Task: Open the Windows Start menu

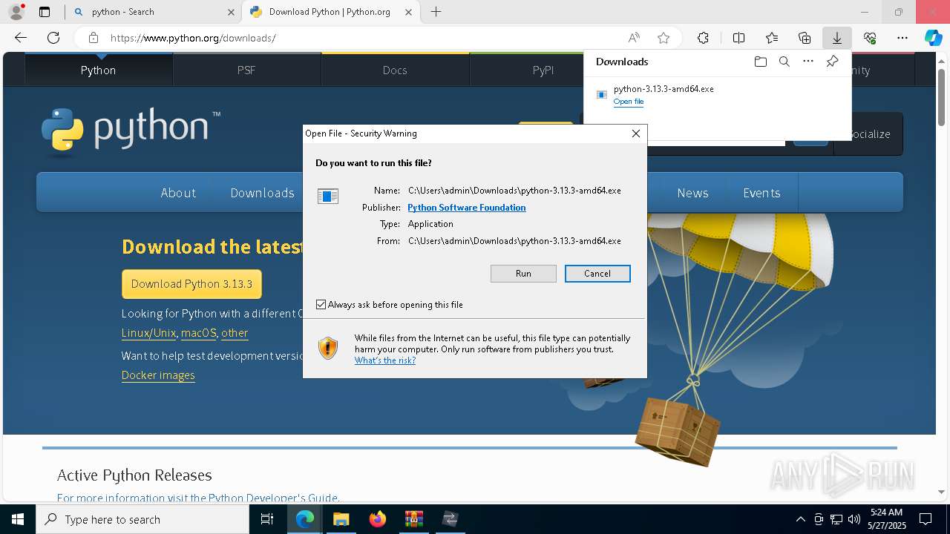Action: (18, 519)
